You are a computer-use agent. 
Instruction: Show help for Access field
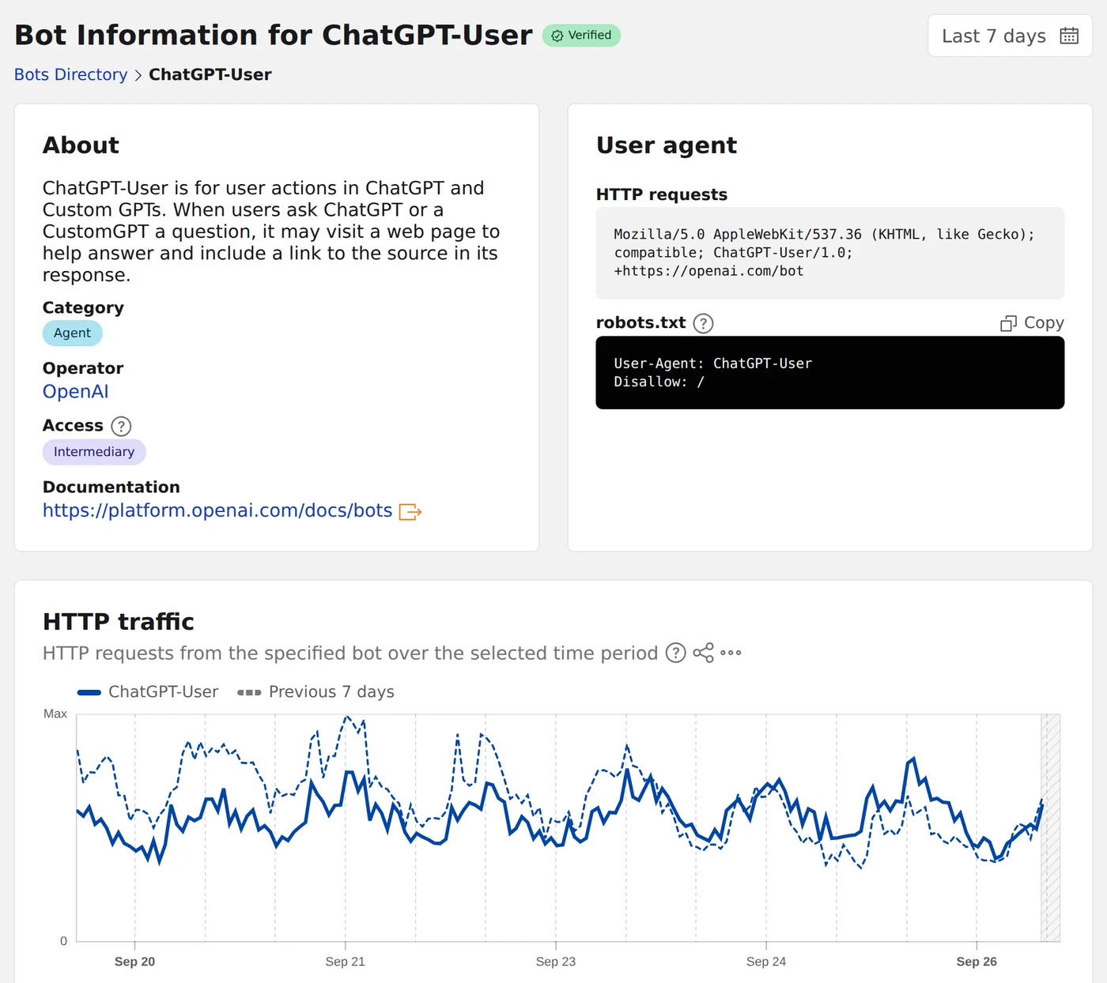click(x=121, y=426)
